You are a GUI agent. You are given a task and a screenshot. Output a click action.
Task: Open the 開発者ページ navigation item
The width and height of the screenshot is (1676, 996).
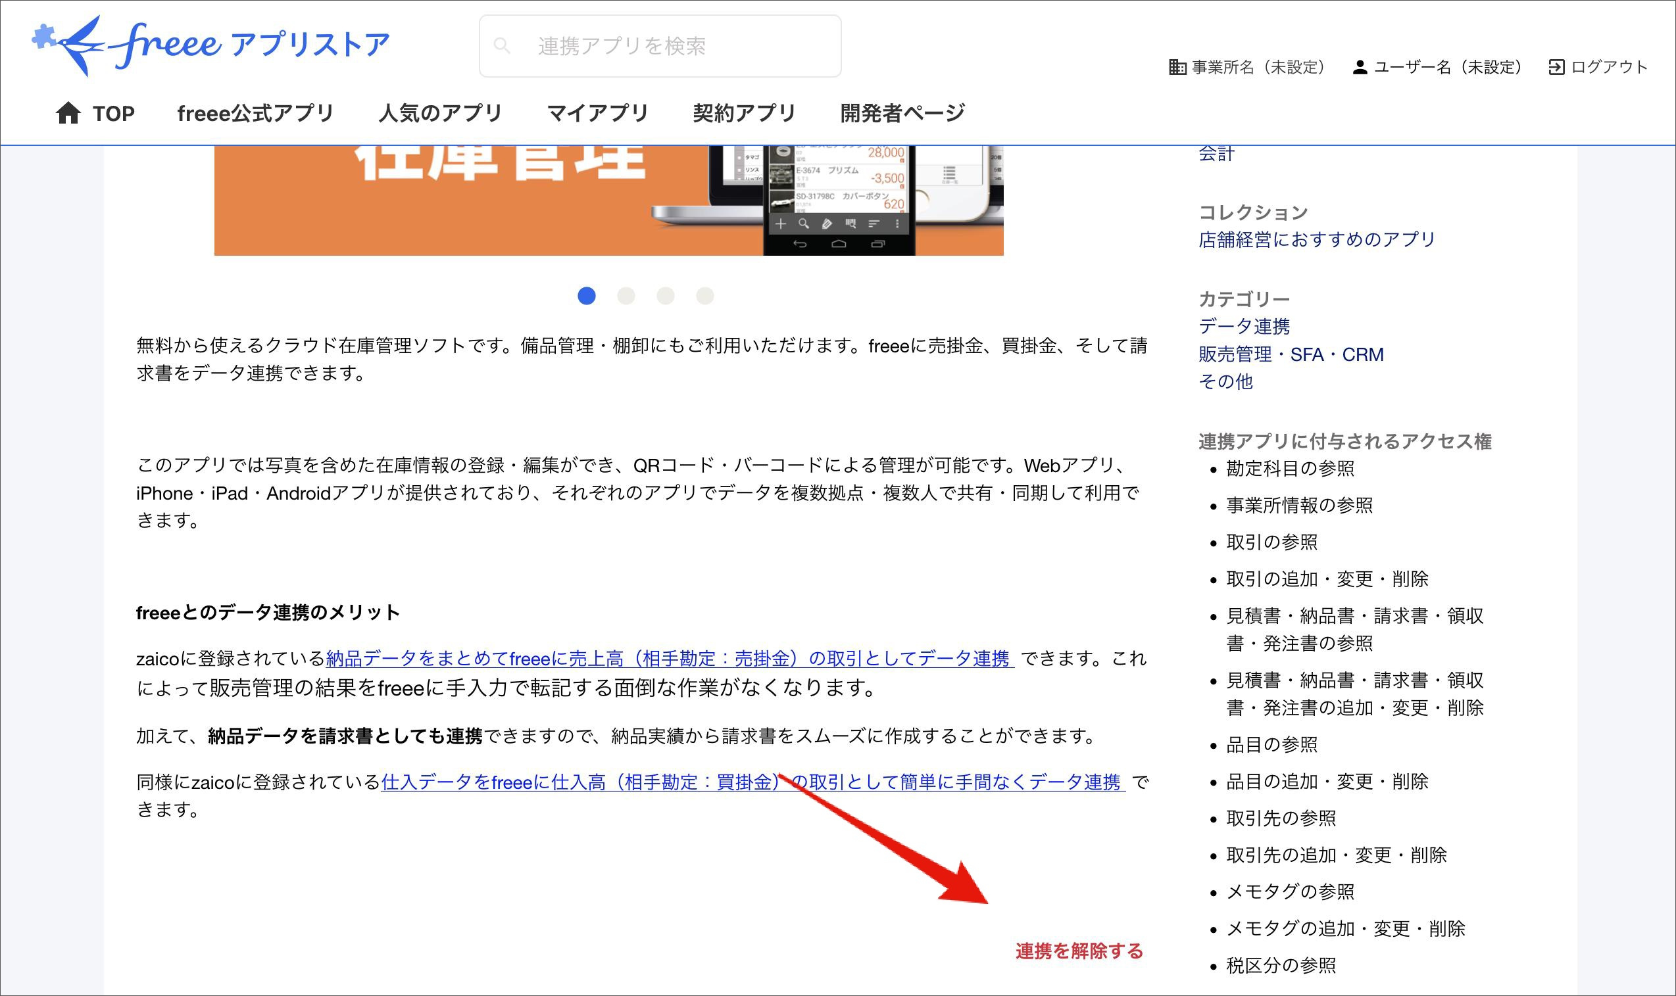902,113
